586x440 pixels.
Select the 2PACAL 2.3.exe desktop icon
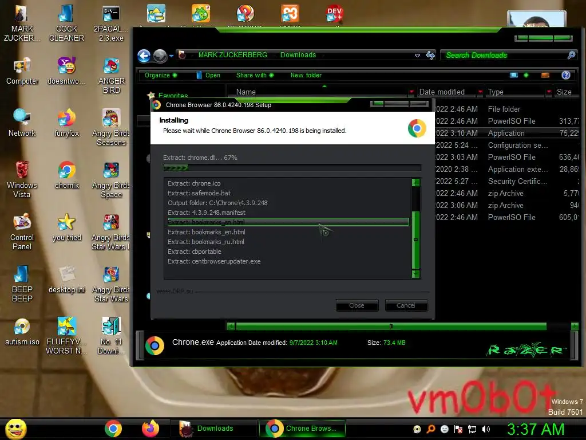111,23
